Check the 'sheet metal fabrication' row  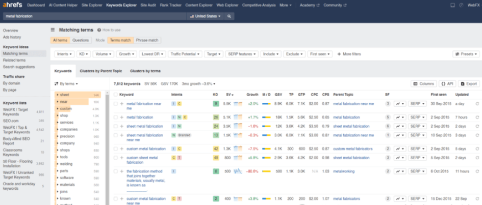[x=116, y=126]
